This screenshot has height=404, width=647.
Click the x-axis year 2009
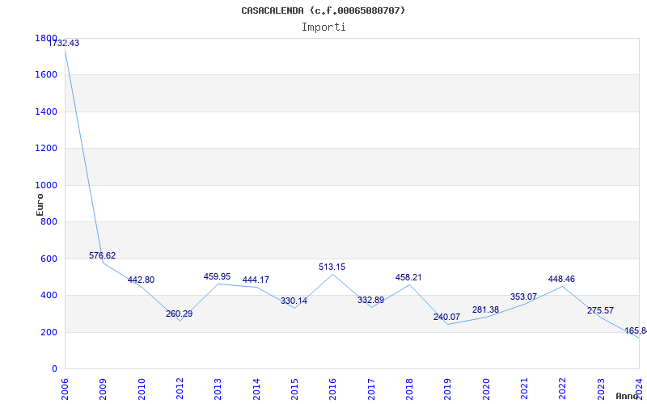click(104, 389)
